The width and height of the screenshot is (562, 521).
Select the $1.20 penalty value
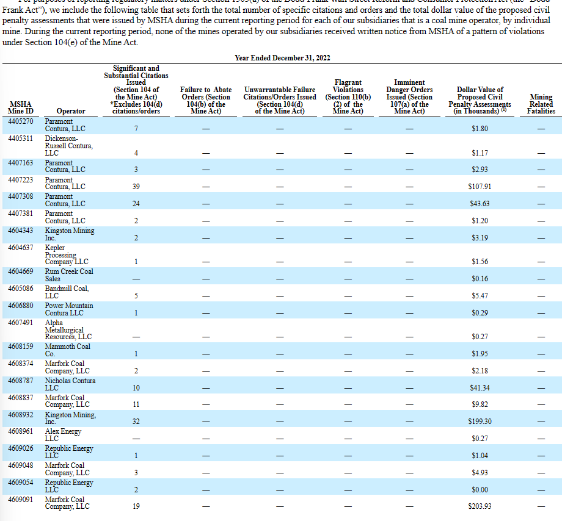click(480, 221)
